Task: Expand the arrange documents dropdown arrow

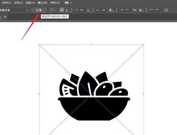Action: 71,3
